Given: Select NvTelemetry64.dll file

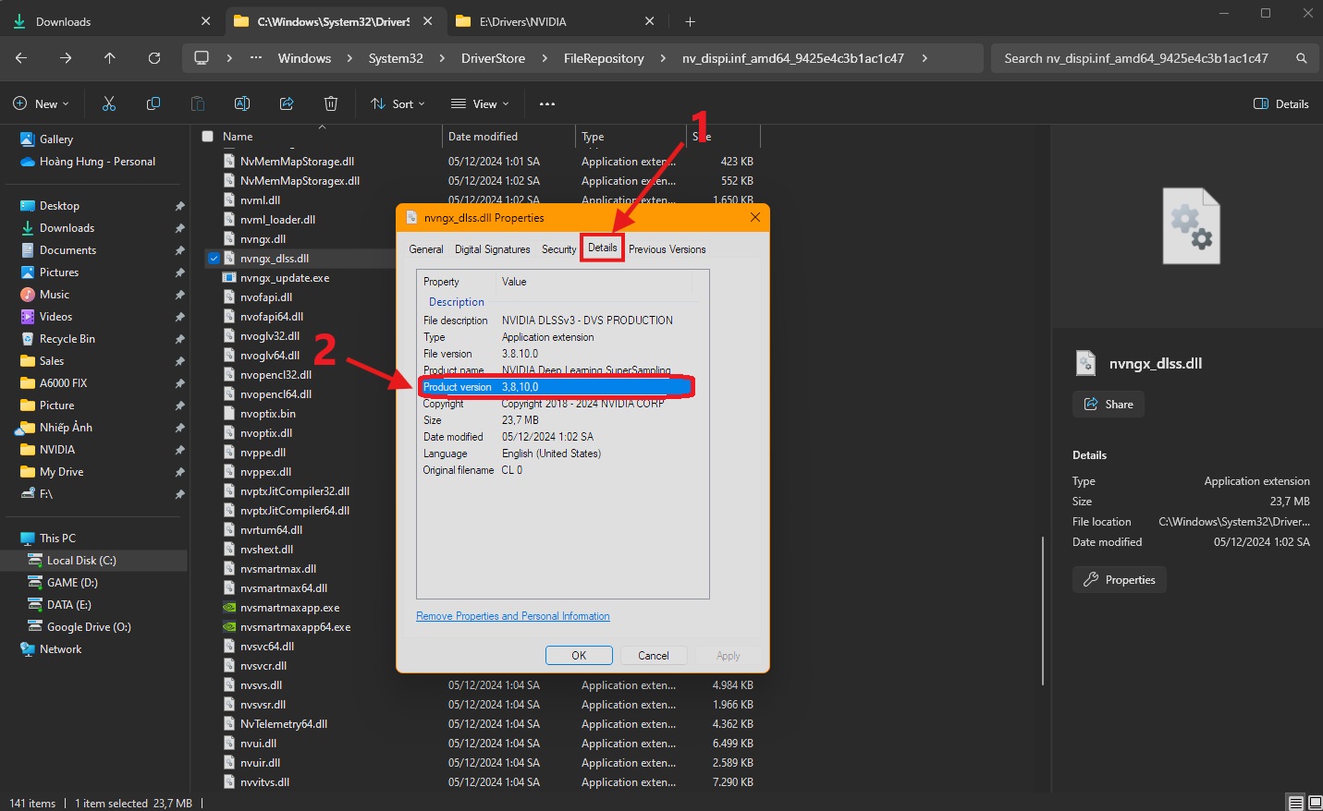Looking at the screenshot, I should coord(284,724).
